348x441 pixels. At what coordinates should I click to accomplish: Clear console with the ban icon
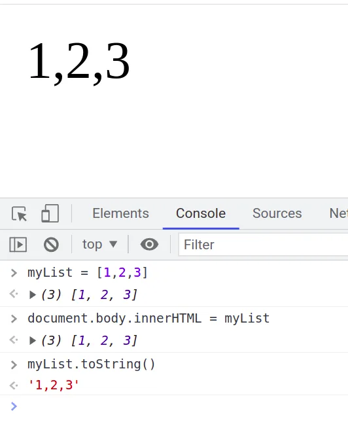point(51,245)
